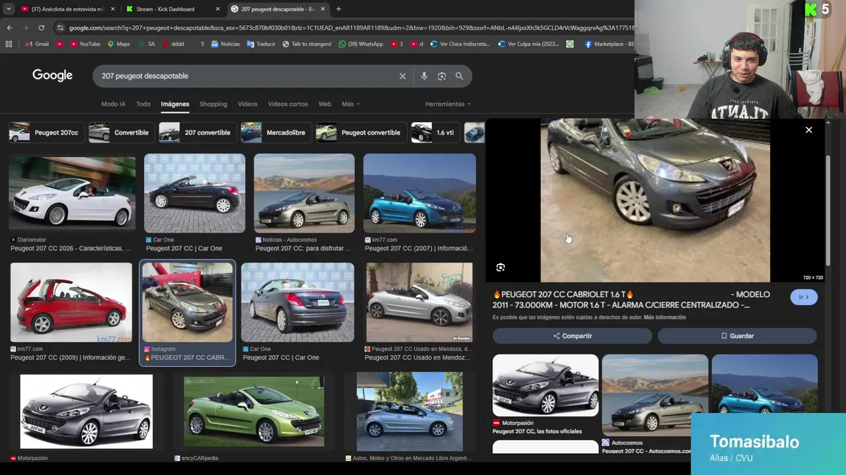
Task: Switch to the Videos tab
Action: 247,104
